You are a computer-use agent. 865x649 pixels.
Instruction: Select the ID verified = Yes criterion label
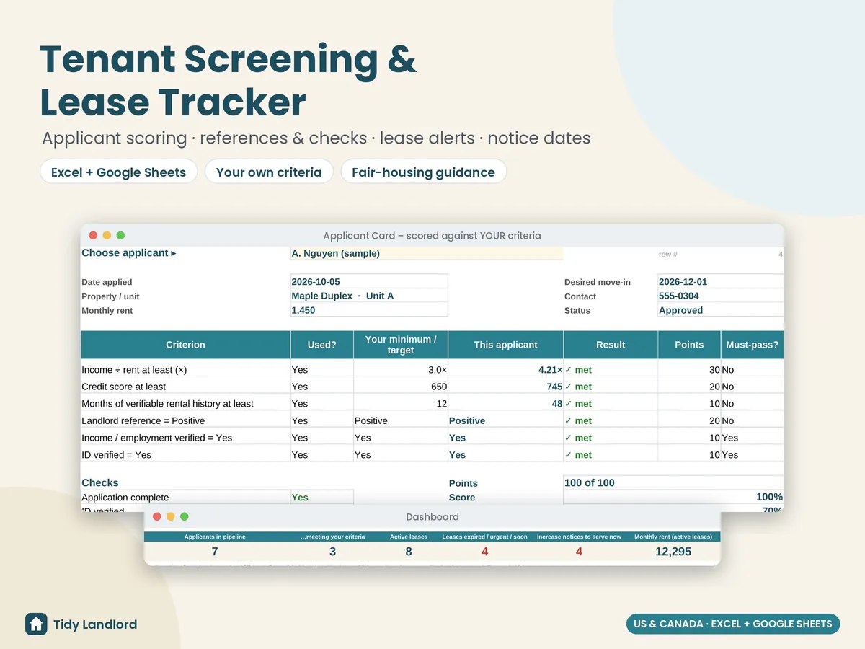(x=116, y=455)
